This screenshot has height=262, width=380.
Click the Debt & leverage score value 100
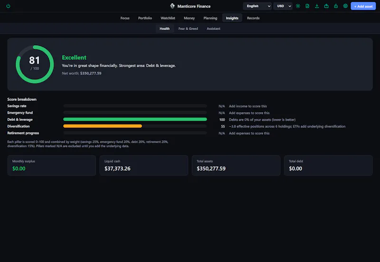click(x=222, y=120)
